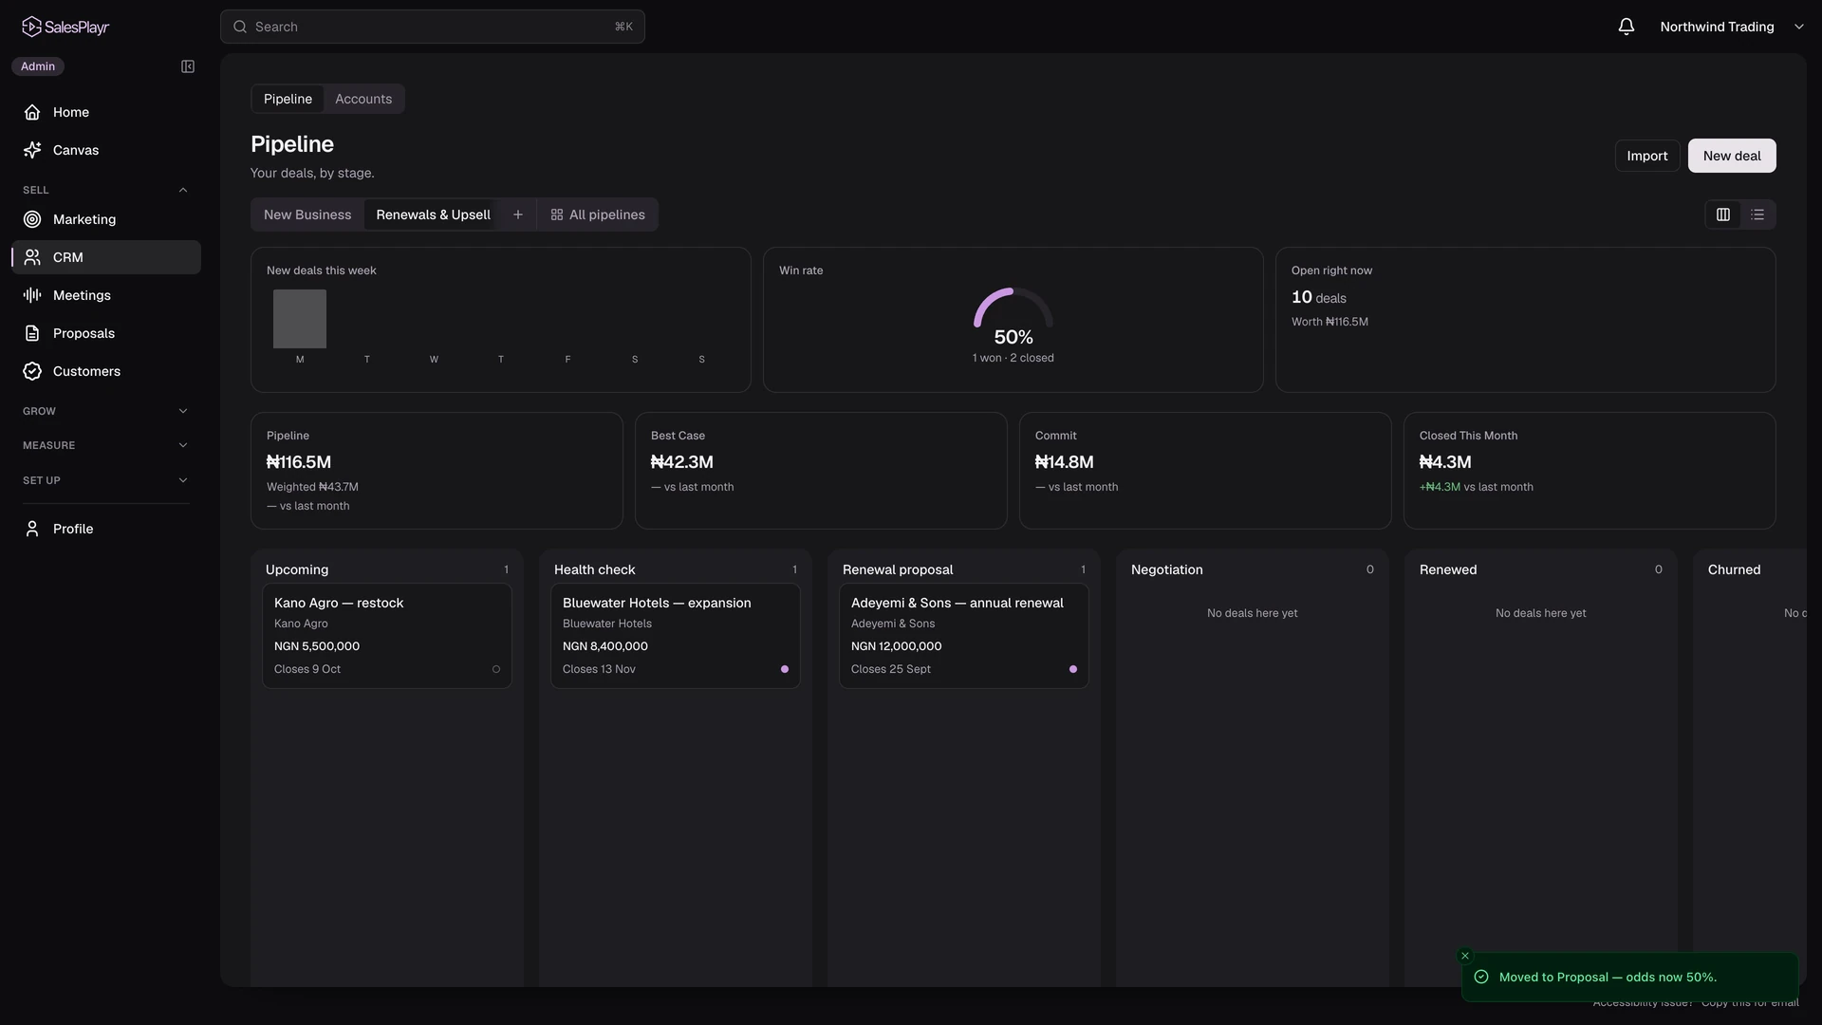Screen dimensions: 1822x1025
Task: Click Monday bar in new deals chart
Action: (300, 319)
